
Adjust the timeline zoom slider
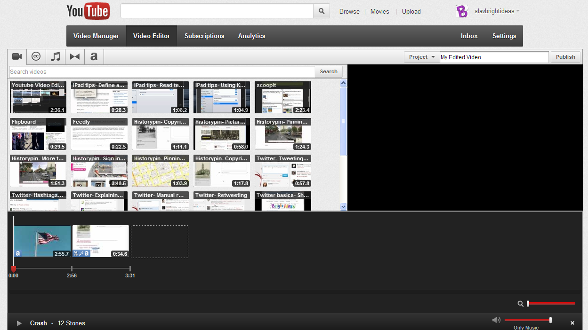click(x=551, y=304)
